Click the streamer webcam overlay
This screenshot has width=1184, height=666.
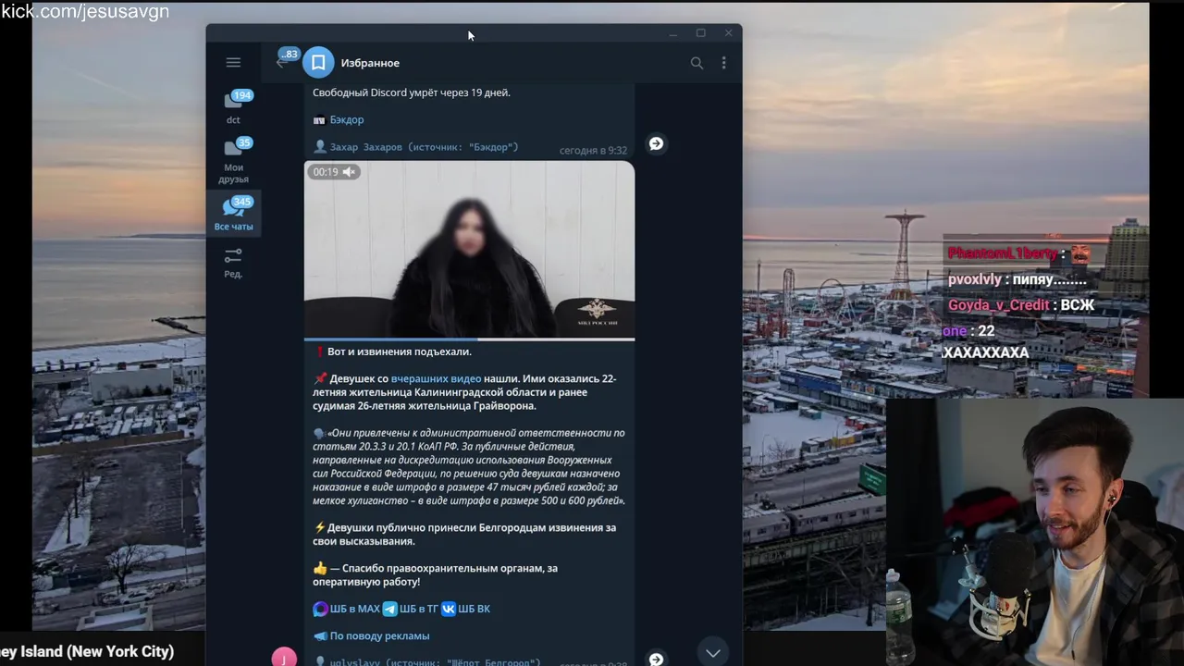1035,532
